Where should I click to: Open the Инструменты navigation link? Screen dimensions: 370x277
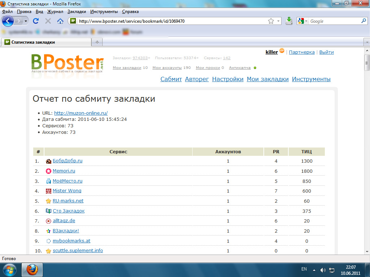click(311, 79)
